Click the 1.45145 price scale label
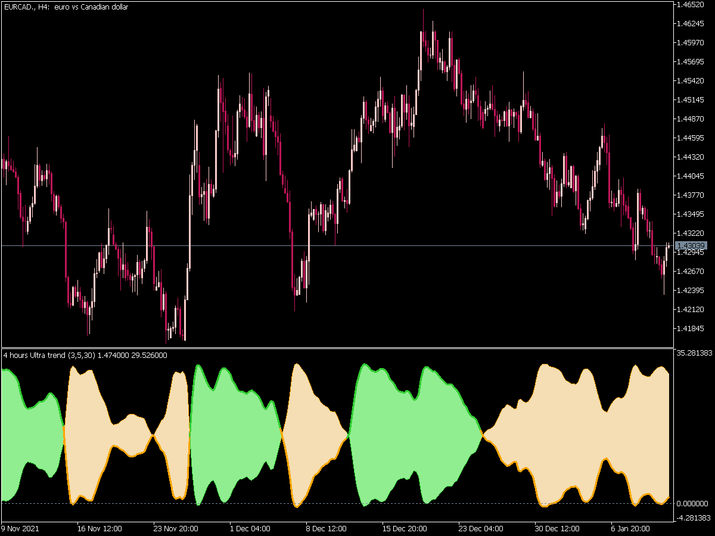 click(691, 99)
